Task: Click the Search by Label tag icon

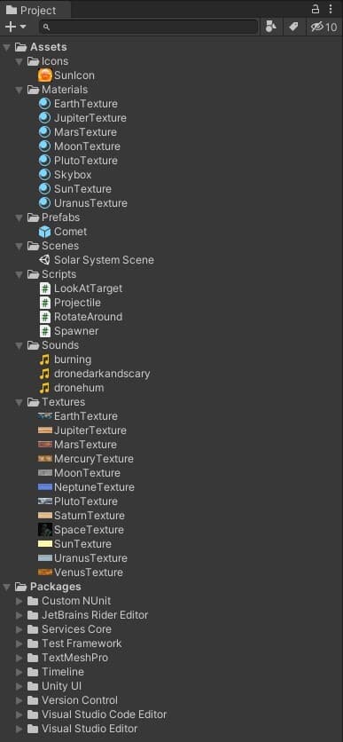Action: [293, 27]
